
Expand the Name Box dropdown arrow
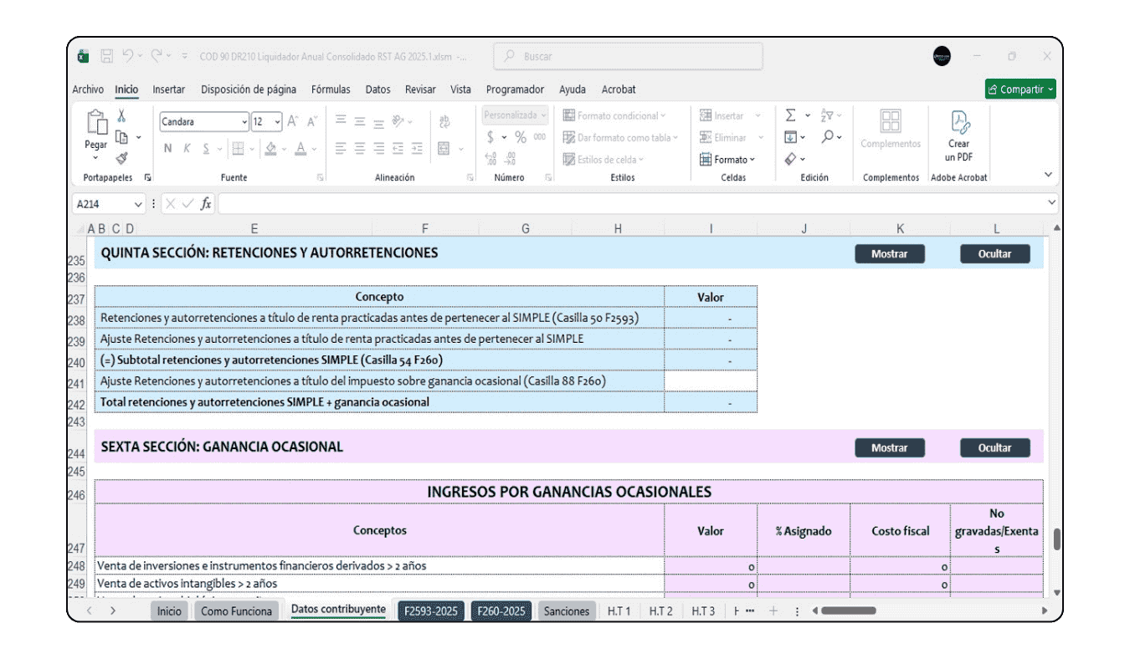point(138,204)
